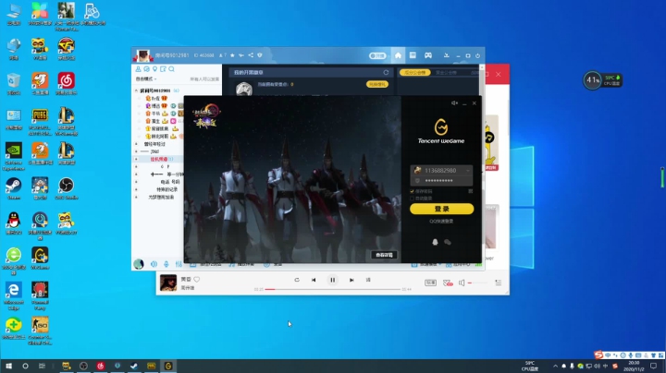Expand the WeGame account number dropdown
The image size is (666, 373).
tap(468, 171)
